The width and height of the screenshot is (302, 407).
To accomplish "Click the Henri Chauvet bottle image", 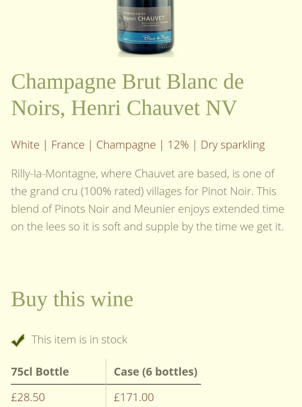I will tap(146, 28).
